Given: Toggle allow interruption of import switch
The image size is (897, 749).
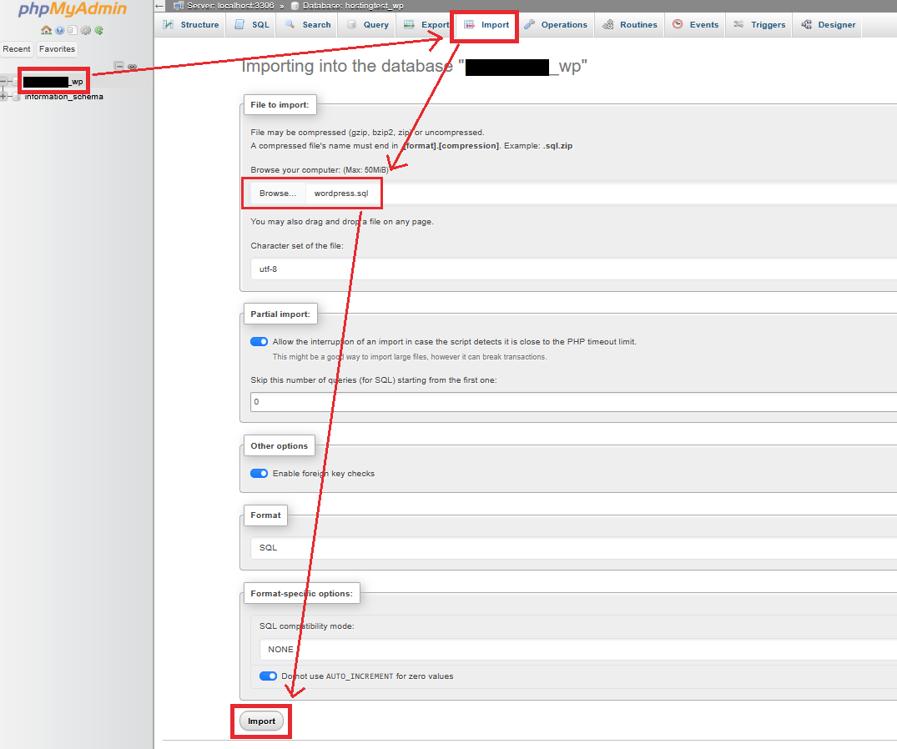Looking at the screenshot, I should pyautogui.click(x=259, y=342).
